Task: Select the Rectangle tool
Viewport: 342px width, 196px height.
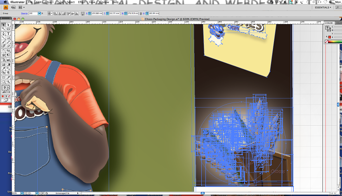Action: click(x=8, y=38)
